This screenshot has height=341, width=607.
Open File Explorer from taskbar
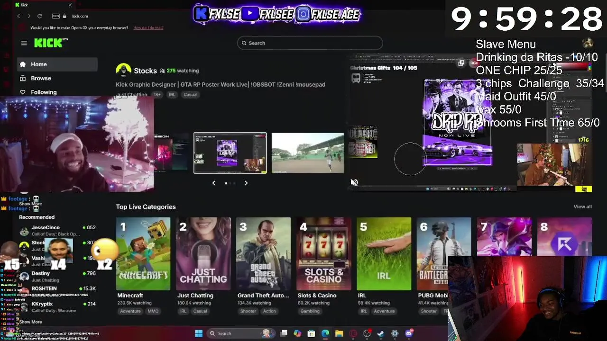(339, 333)
